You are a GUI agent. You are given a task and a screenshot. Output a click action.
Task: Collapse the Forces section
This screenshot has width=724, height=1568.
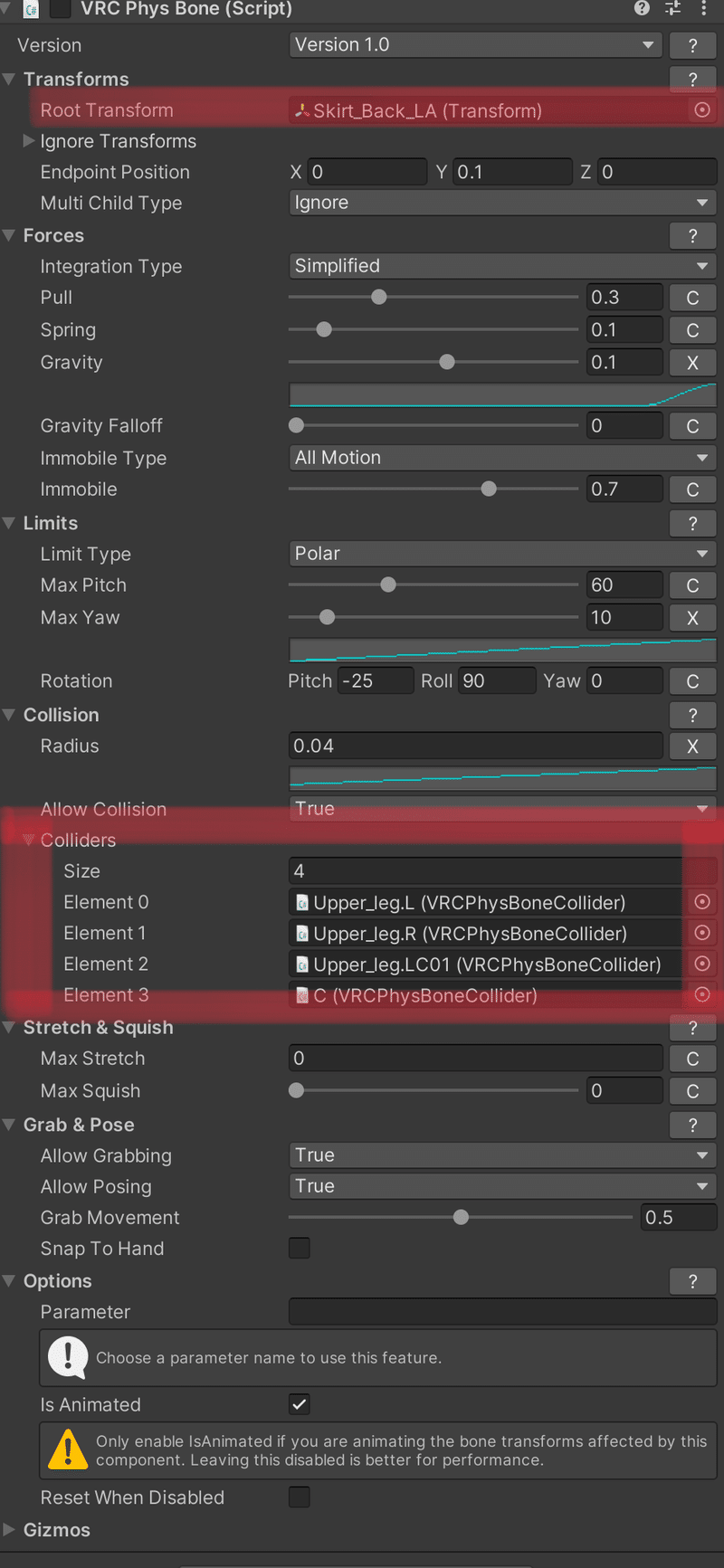point(9,236)
